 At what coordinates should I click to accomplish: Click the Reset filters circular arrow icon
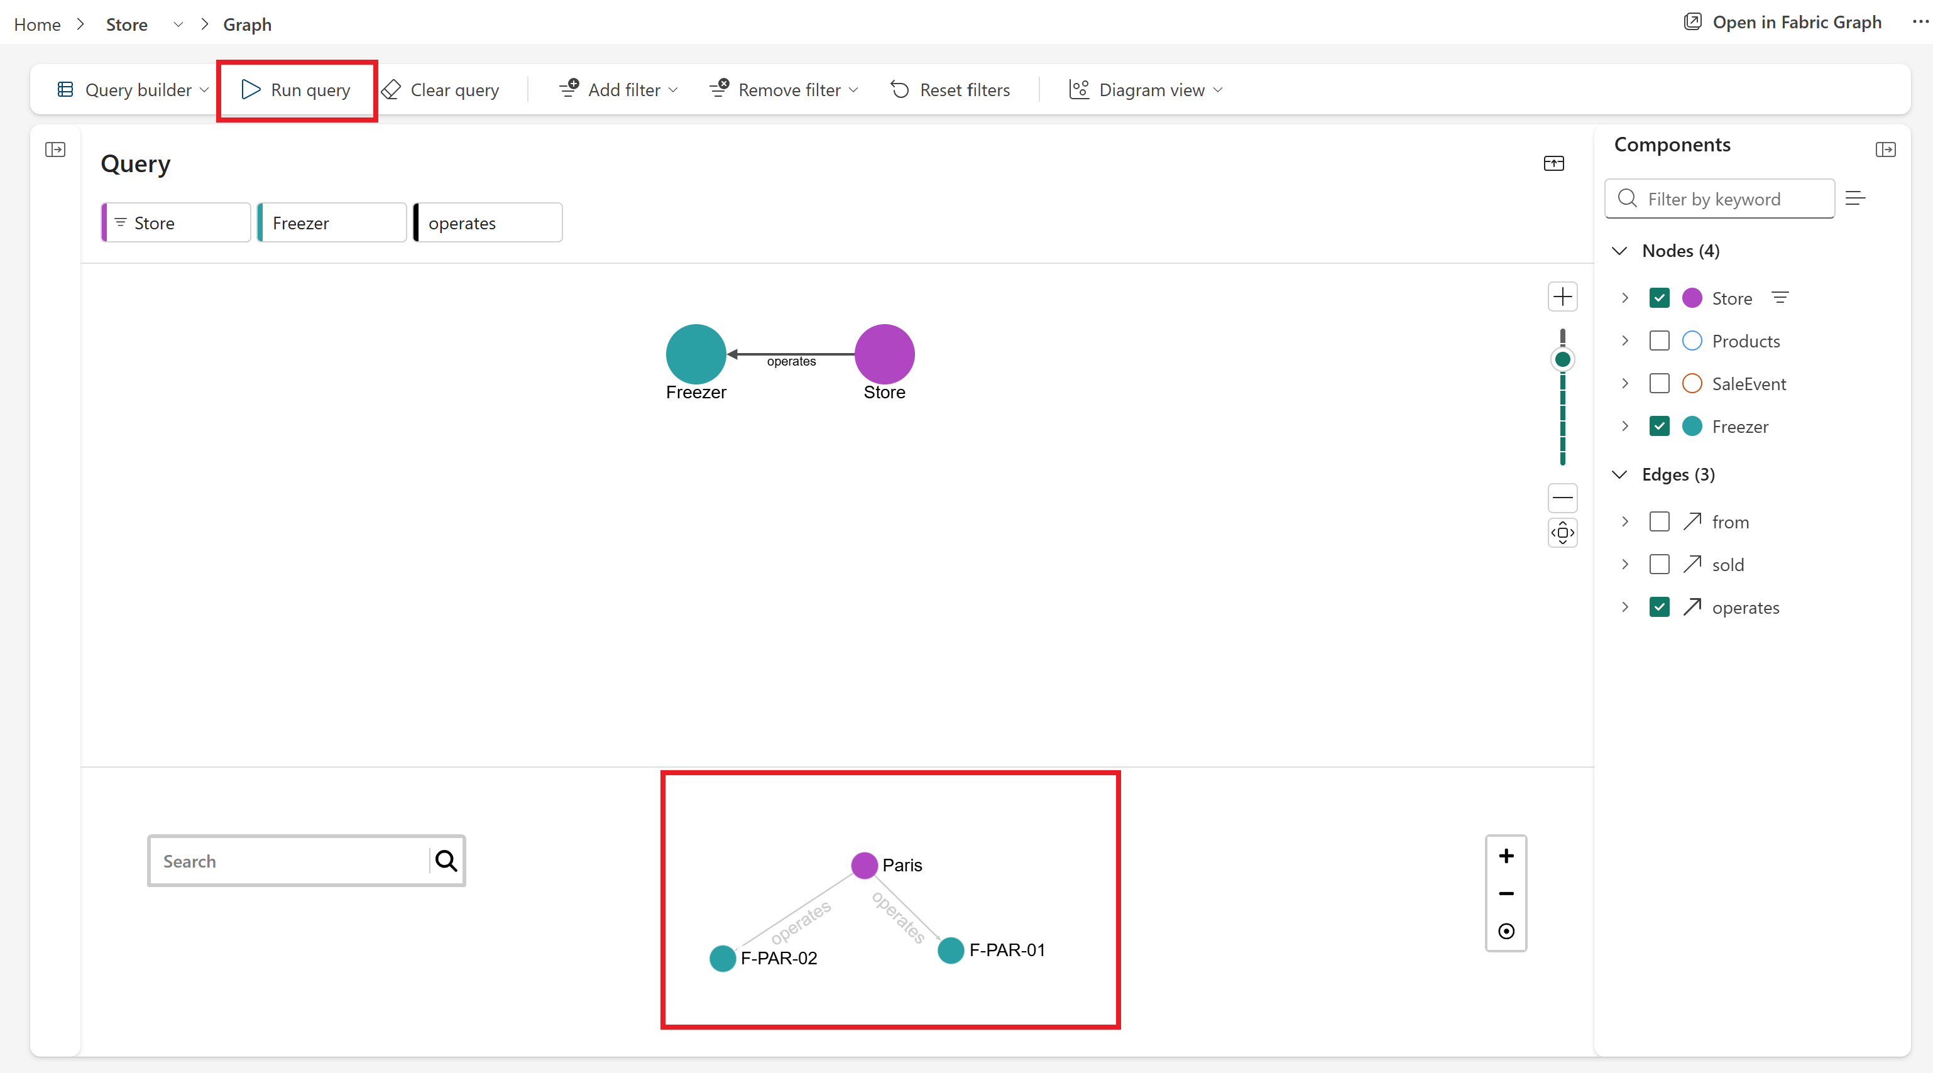click(900, 90)
